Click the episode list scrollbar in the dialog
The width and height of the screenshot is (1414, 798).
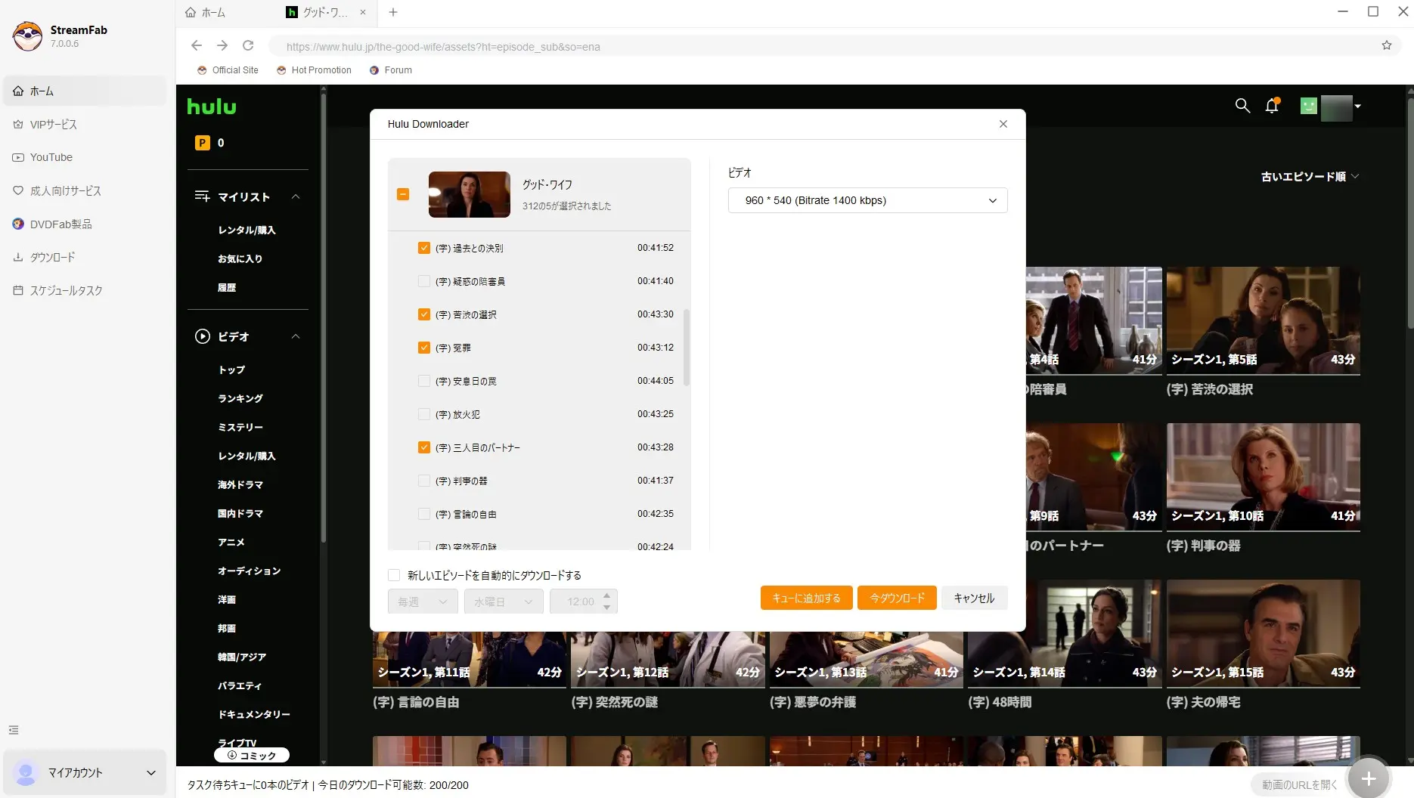(687, 348)
